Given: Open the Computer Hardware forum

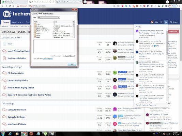Looking at the screenshot, I should pos(17,110).
